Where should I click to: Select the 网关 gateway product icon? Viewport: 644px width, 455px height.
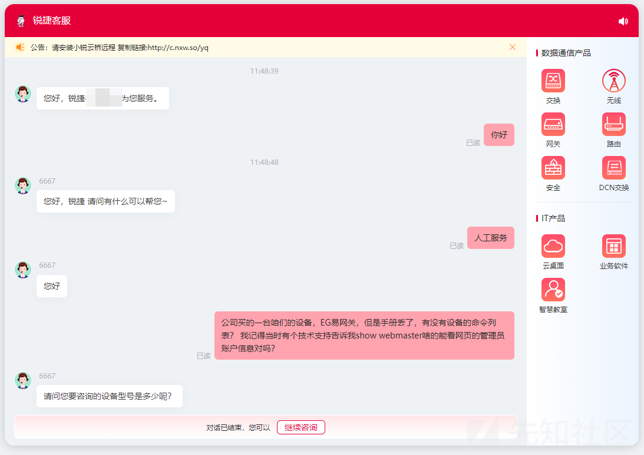point(553,124)
